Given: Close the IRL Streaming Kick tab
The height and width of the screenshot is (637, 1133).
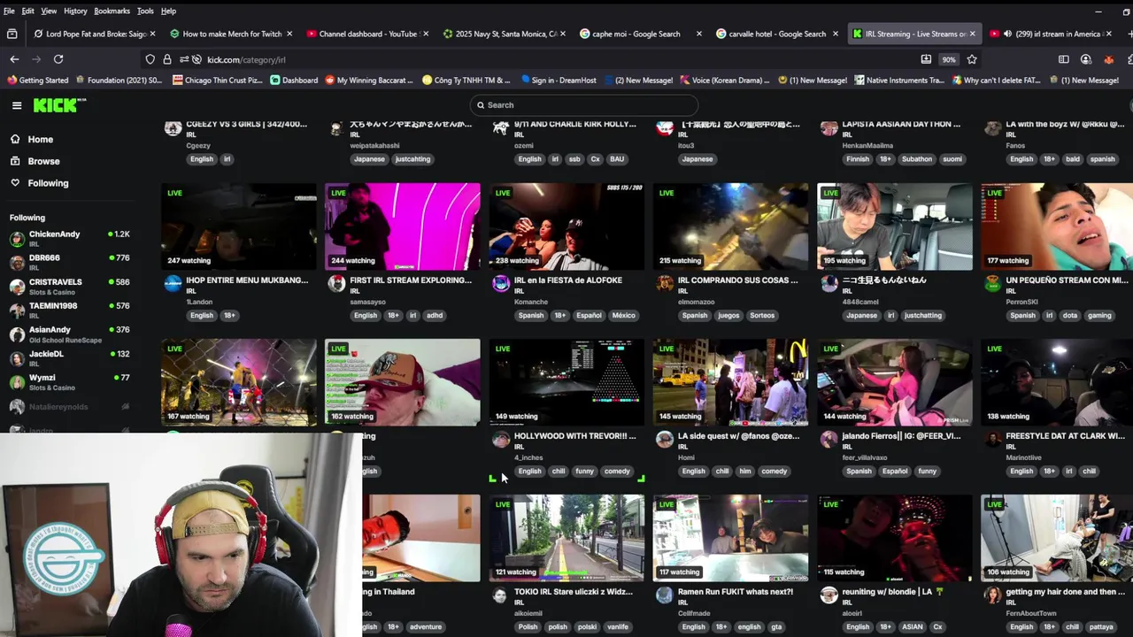Looking at the screenshot, I should pyautogui.click(x=972, y=34).
